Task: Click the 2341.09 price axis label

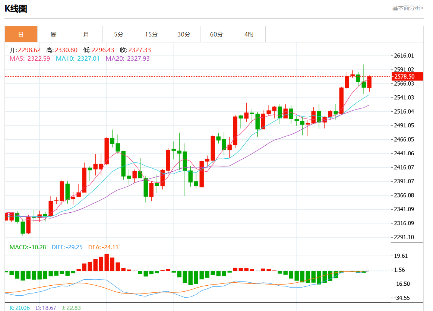Action: pos(404,209)
